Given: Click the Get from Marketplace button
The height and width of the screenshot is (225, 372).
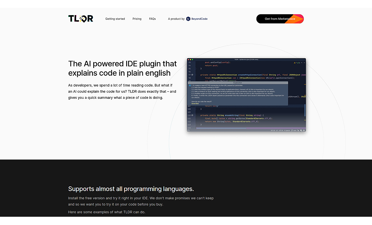Looking at the screenshot, I should pyautogui.click(x=280, y=19).
